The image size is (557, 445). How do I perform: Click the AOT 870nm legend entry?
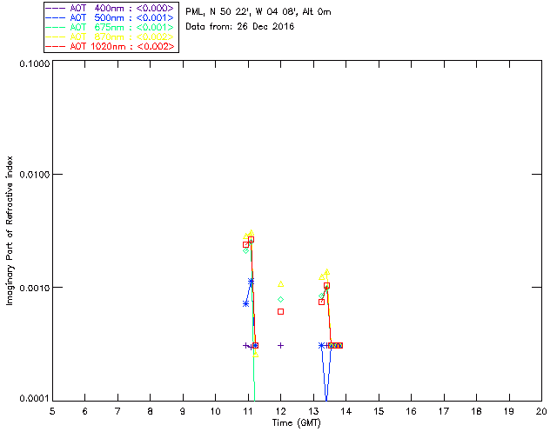[x=110, y=37]
